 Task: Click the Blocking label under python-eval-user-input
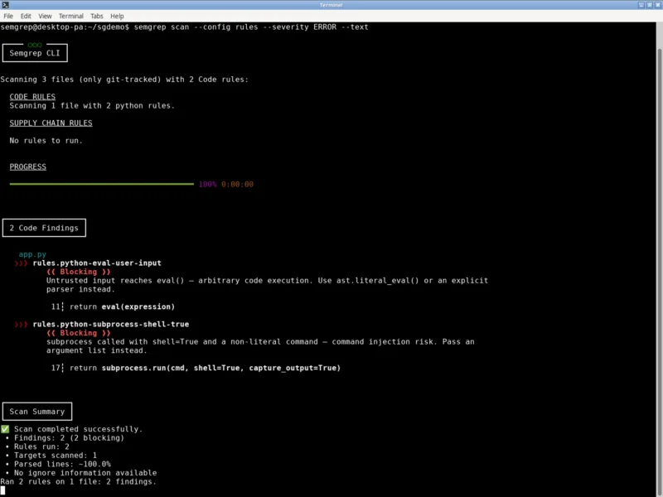(x=79, y=272)
